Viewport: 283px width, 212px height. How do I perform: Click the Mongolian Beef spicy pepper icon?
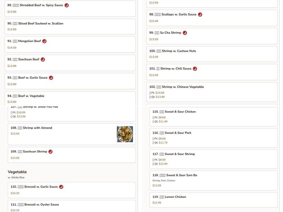(x=44, y=41)
